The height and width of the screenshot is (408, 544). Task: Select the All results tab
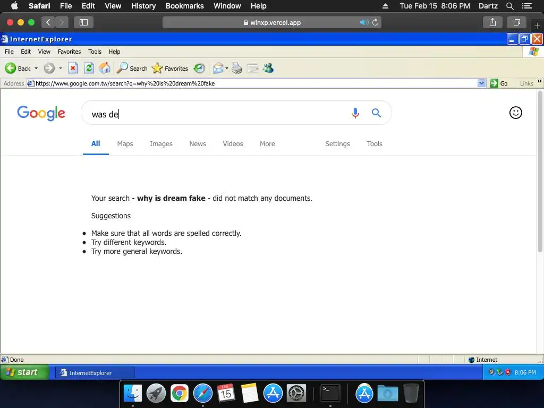96,143
